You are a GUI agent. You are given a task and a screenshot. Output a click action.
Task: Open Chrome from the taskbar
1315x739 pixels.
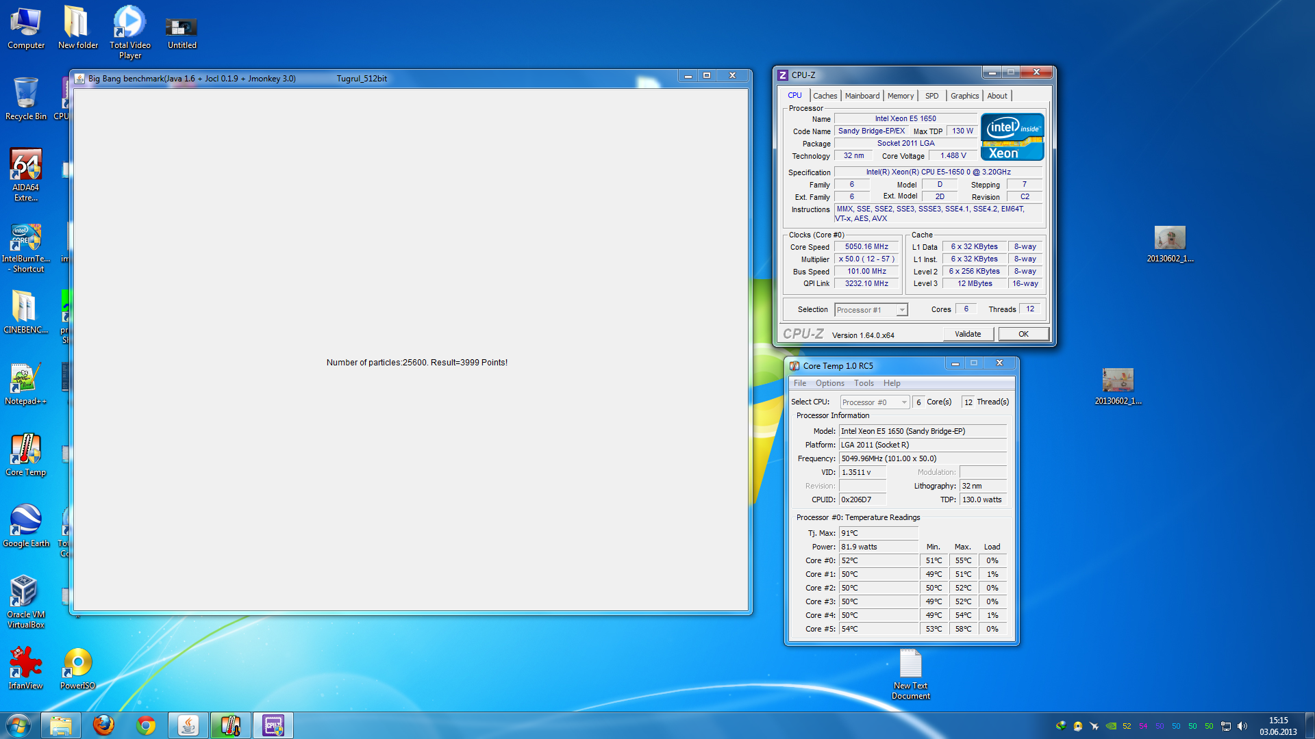point(146,725)
